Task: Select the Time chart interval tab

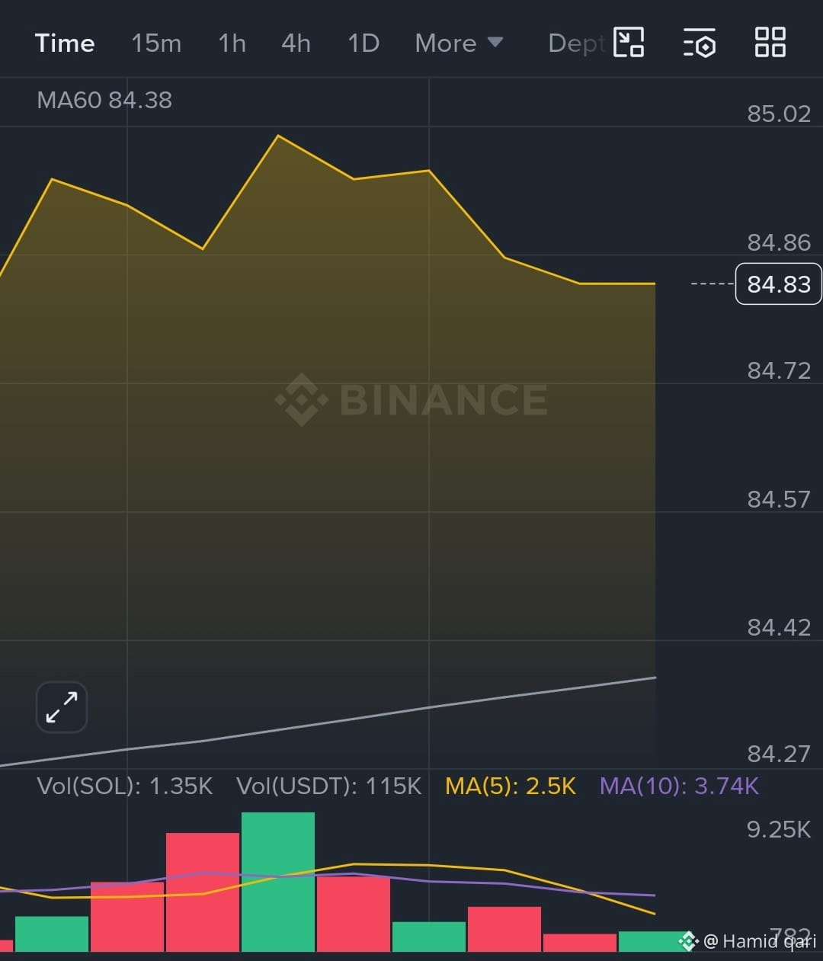Action: point(65,43)
